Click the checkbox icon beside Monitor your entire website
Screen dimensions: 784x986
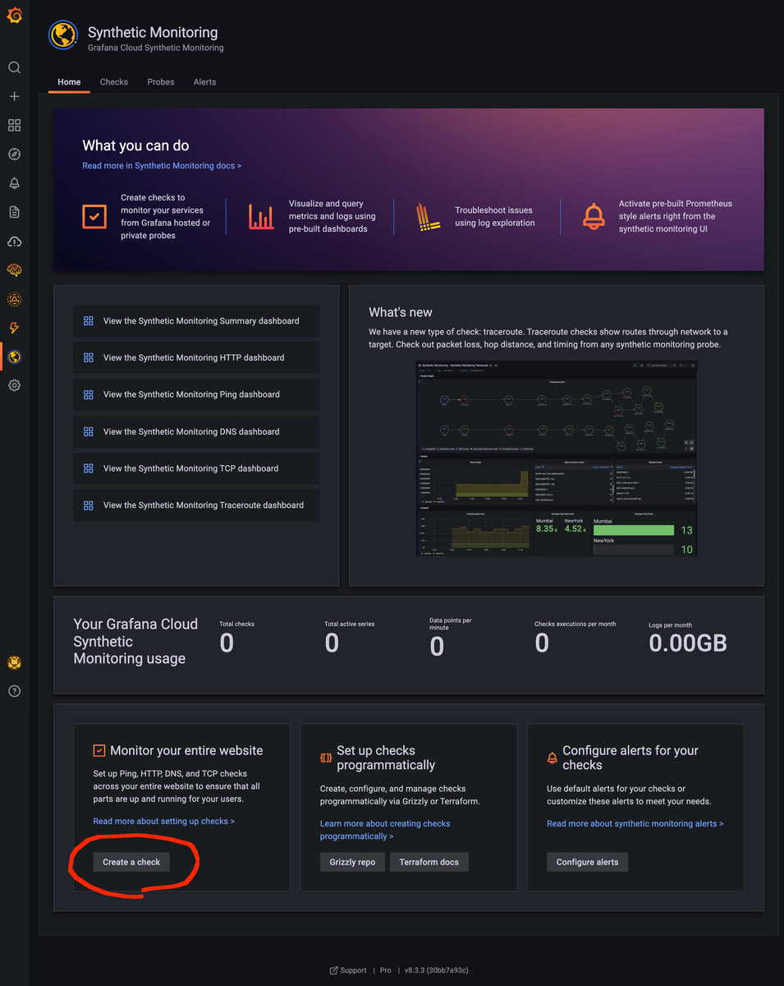[99, 750]
